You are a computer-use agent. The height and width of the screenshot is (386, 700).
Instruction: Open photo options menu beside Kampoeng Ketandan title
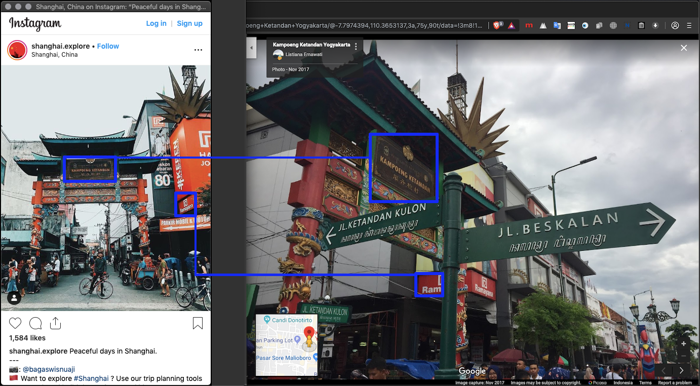pyautogui.click(x=356, y=47)
